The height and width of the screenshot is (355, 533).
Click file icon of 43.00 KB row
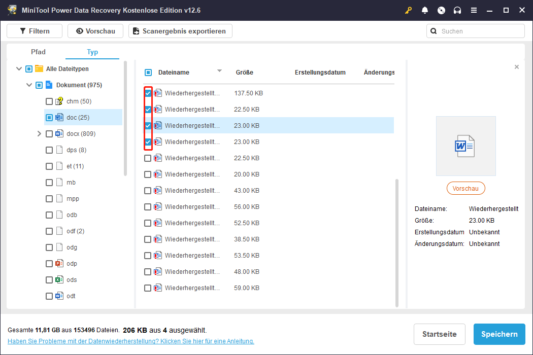coord(158,191)
